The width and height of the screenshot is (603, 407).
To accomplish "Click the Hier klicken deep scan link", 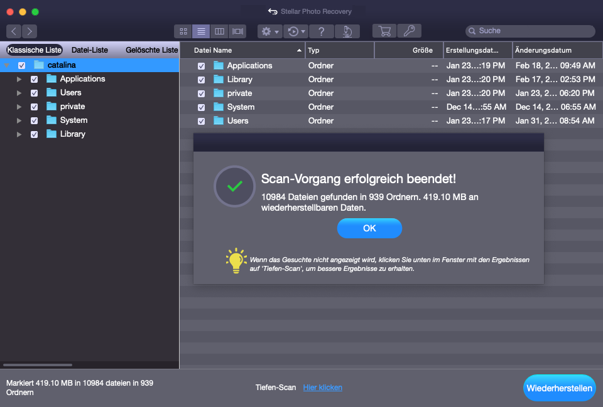I will click(323, 388).
